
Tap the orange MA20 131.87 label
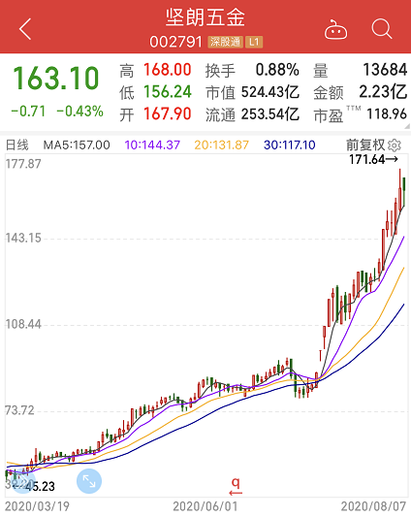click(221, 145)
